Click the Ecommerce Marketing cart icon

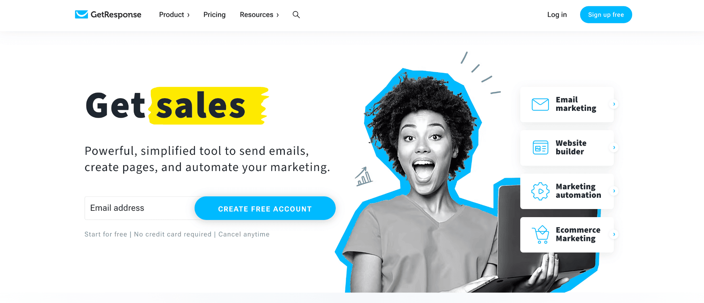coord(541,234)
